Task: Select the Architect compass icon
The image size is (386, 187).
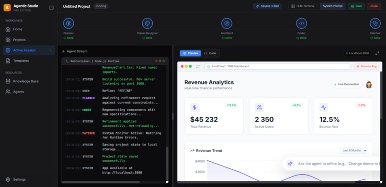Action: (x=227, y=23)
